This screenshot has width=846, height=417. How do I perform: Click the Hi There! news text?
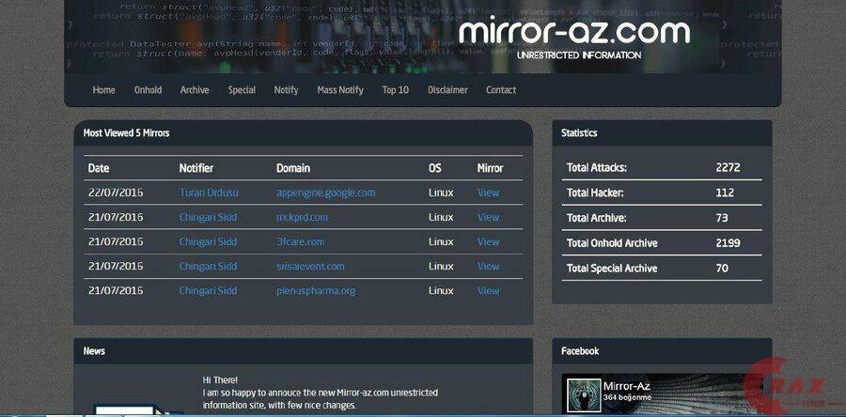(x=220, y=380)
